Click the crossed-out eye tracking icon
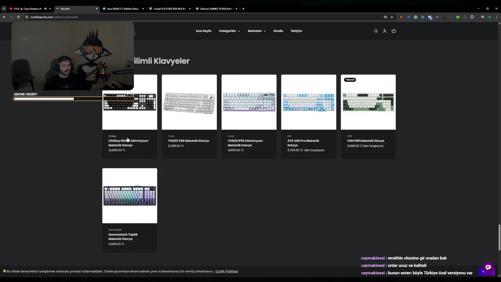 [386, 17]
